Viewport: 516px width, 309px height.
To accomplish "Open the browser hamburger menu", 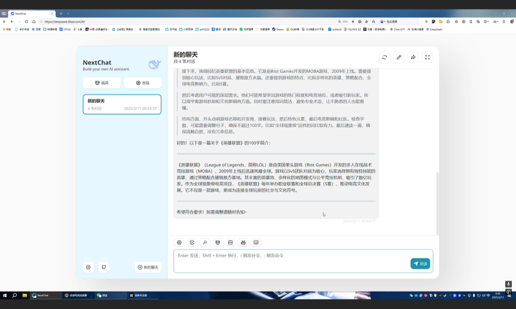I will pos(504,22).
